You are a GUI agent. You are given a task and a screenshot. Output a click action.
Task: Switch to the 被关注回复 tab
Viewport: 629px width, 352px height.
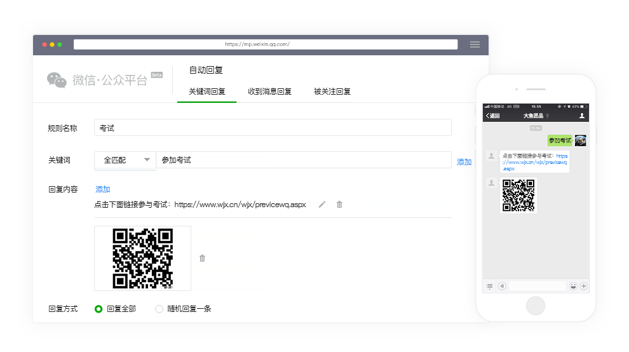coord(332,91)
